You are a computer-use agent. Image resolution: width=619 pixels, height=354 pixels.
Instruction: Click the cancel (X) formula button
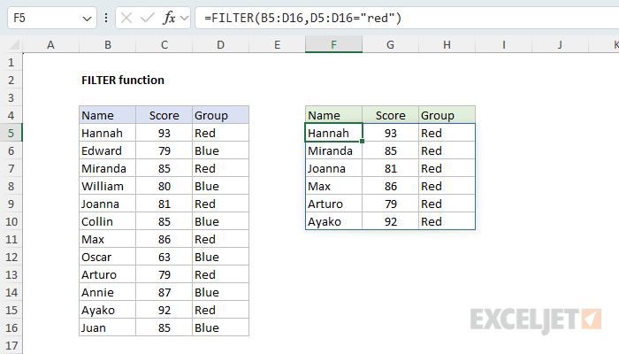[126, 18]
